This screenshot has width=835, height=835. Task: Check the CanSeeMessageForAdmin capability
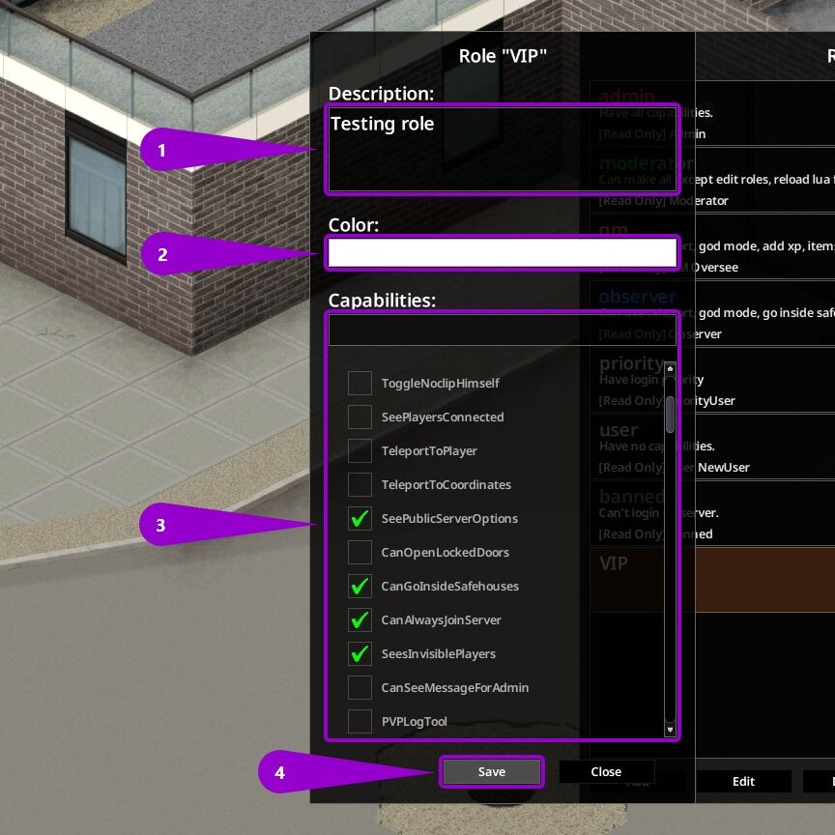[360, 687]
